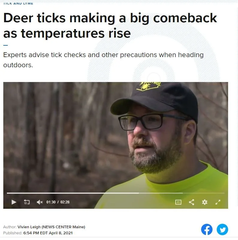The width and height of the screenshot is (238, 240).
Task: Expand the video to fullscreen
Action: point(218,202)
